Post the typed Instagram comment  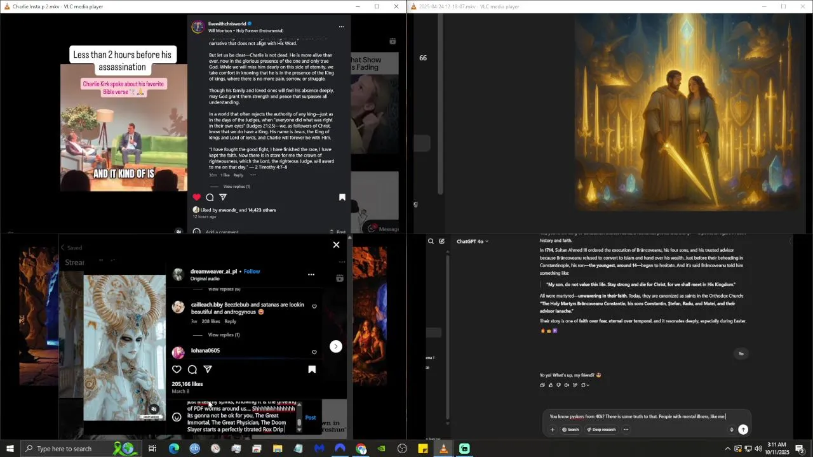coord(311,418)
